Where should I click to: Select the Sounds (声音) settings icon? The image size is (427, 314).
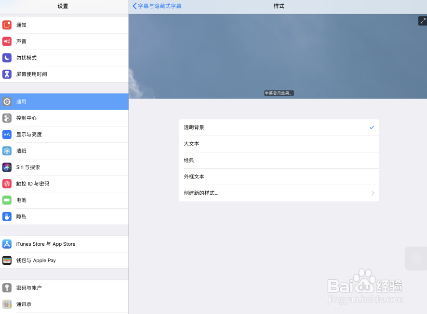pos(7,41)
